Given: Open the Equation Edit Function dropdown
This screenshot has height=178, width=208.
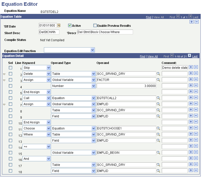Looking at the screenshot, I should (92, 50).
